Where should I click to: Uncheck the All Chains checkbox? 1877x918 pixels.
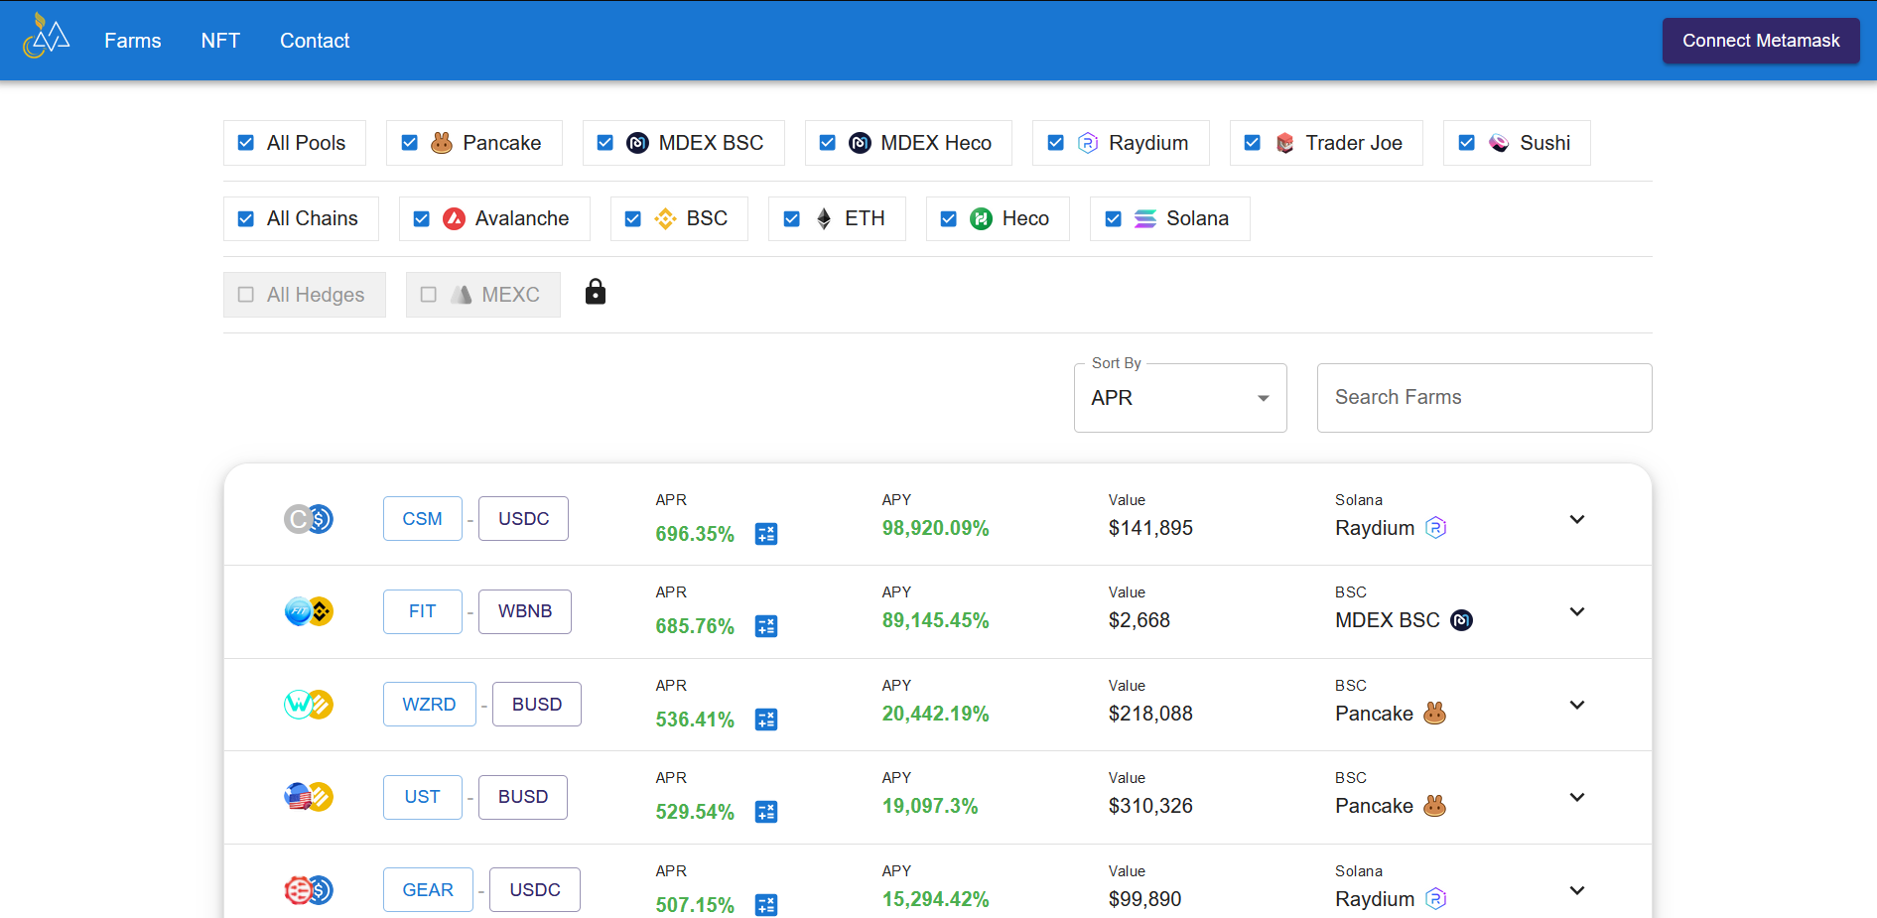[x=246, y=218]
